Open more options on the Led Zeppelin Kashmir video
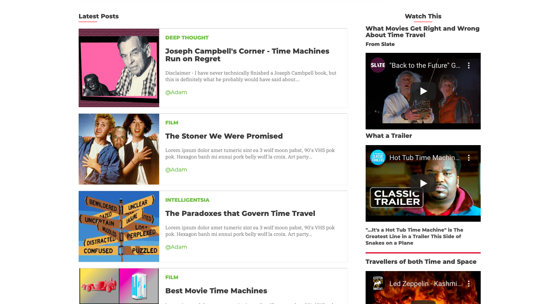The width and height of the screenshot is (544, 304). [x=468, y=284]
